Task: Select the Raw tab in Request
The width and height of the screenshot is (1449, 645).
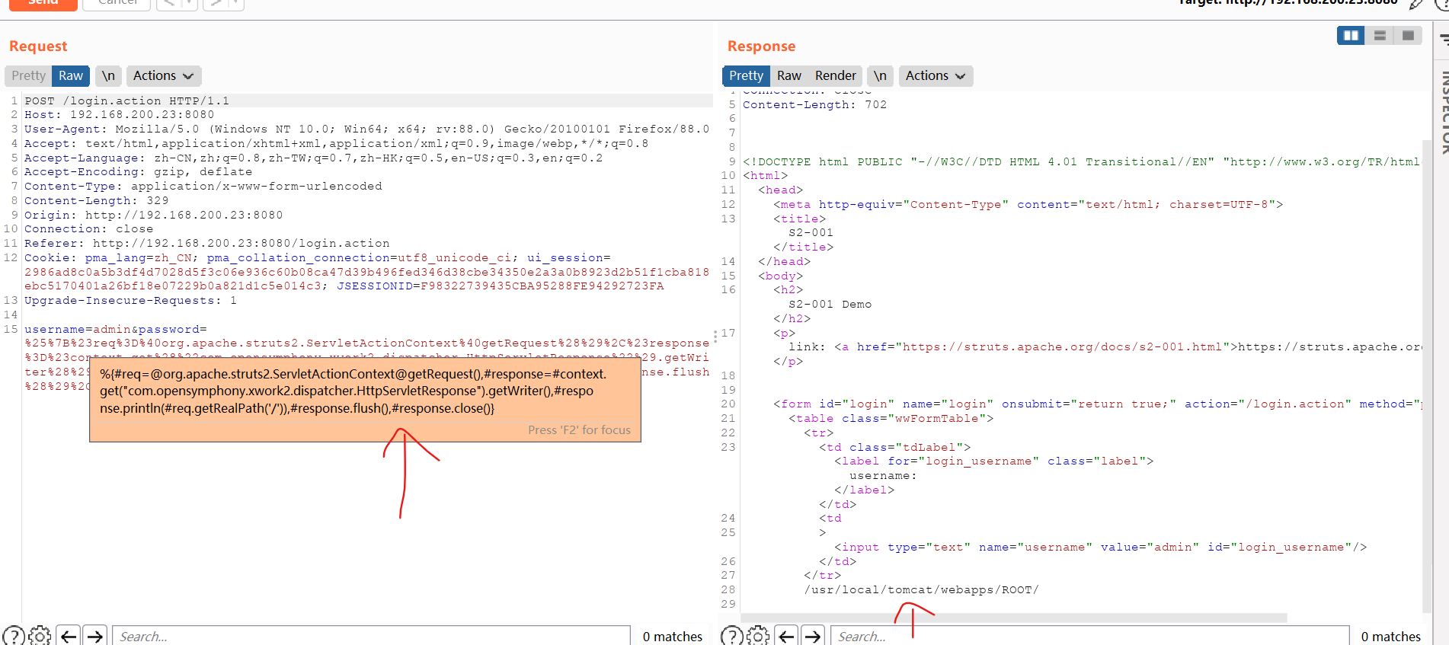Action: pyautogui.click(x=71, y=75)
